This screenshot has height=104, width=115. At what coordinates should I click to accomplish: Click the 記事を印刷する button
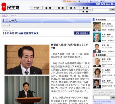(82, 33)
